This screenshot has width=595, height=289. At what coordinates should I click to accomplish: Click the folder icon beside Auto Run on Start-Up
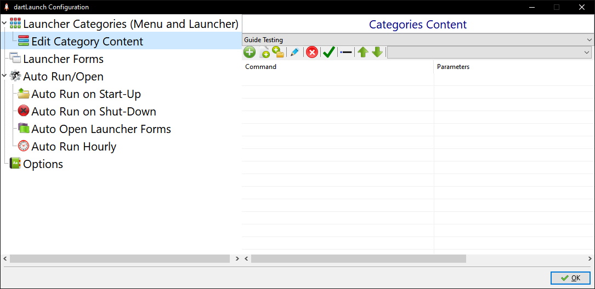[24, 94]
